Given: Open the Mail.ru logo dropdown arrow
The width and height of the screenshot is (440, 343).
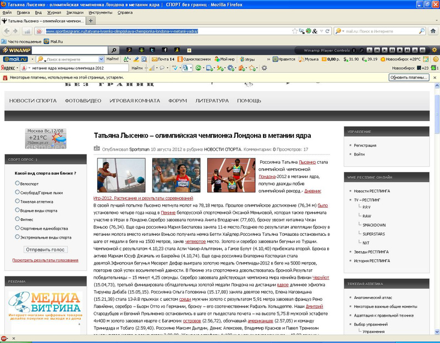Looking at the screenshot, I should tap(32, 59).
